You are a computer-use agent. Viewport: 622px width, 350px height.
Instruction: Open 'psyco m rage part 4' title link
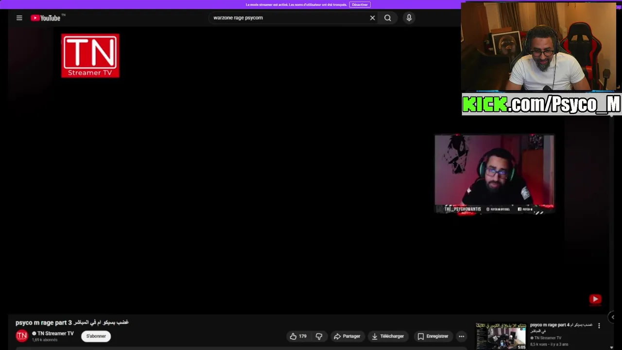click(x=561, y=327)
